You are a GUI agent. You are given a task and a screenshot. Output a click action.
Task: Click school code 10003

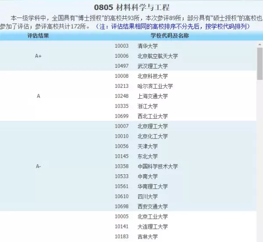[121, 46]
